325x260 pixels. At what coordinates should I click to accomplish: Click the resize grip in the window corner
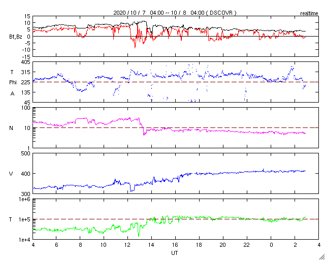coord(321,256)
